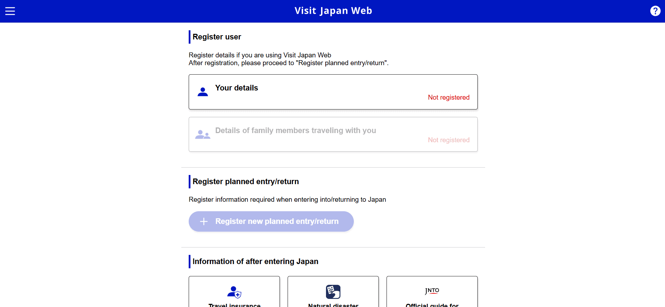Click the Information of after entering Japan heading
The image size is (665, 307).
[x=255, y=262]
